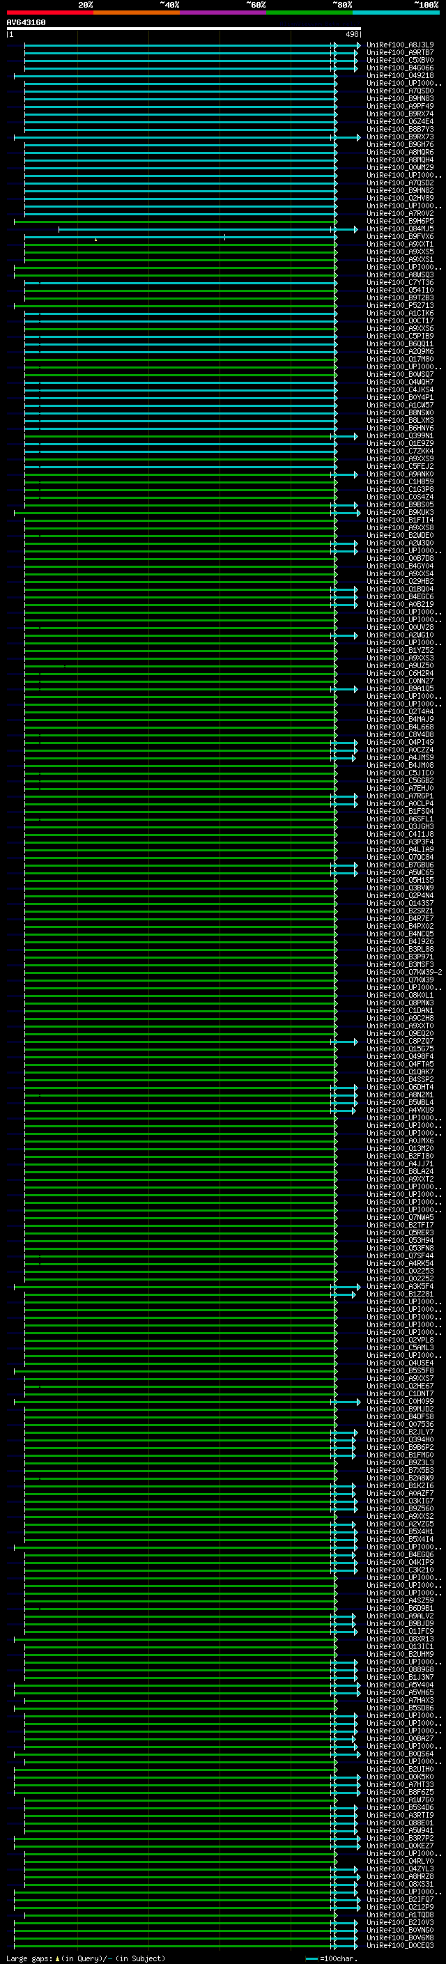Click label UniRef100_B9HN83
Screen dimensions: 446x1964
click(x=400, y=98)
